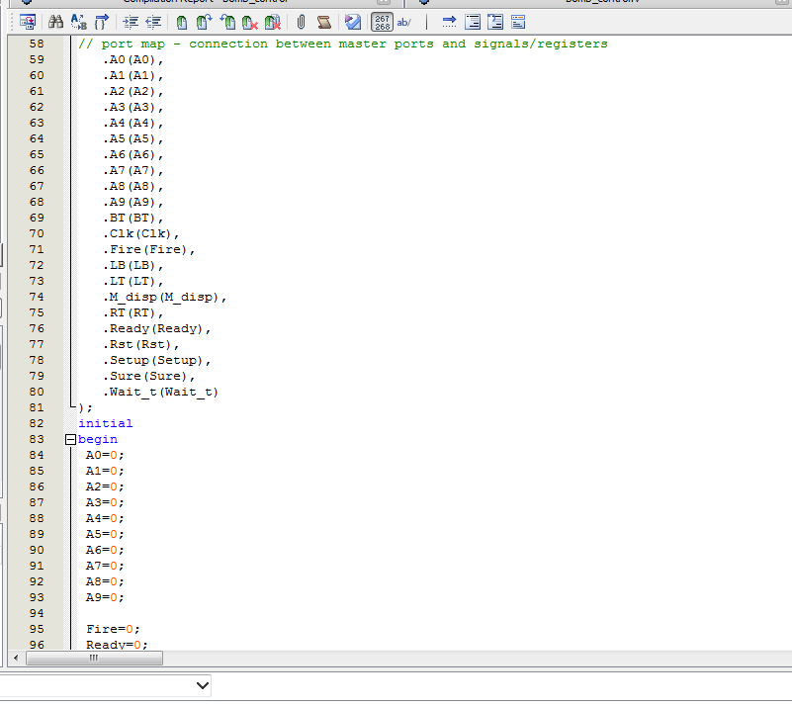Click the Find binoculars icon
The height and width of the screenshot is (707, 792).
pyautogui.click(x=56, y=22)
